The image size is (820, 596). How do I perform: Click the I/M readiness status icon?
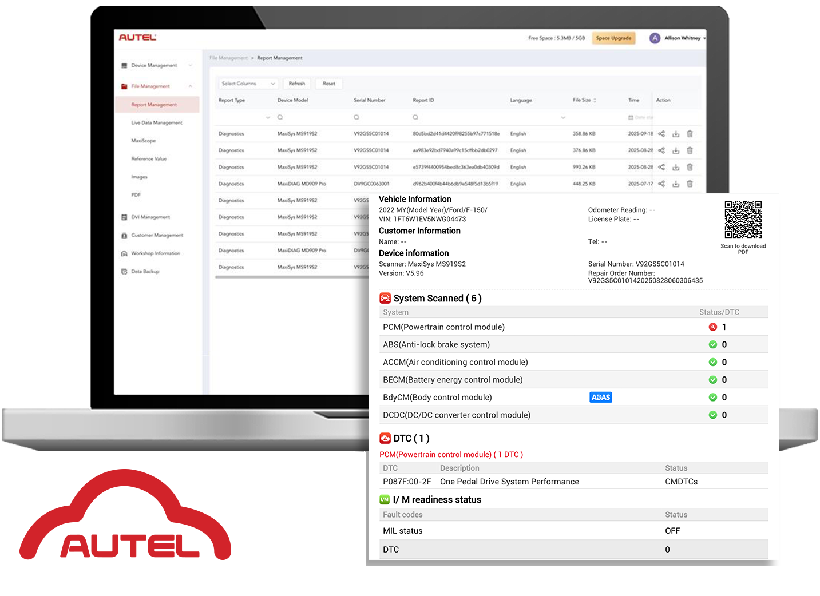[385, 499]
